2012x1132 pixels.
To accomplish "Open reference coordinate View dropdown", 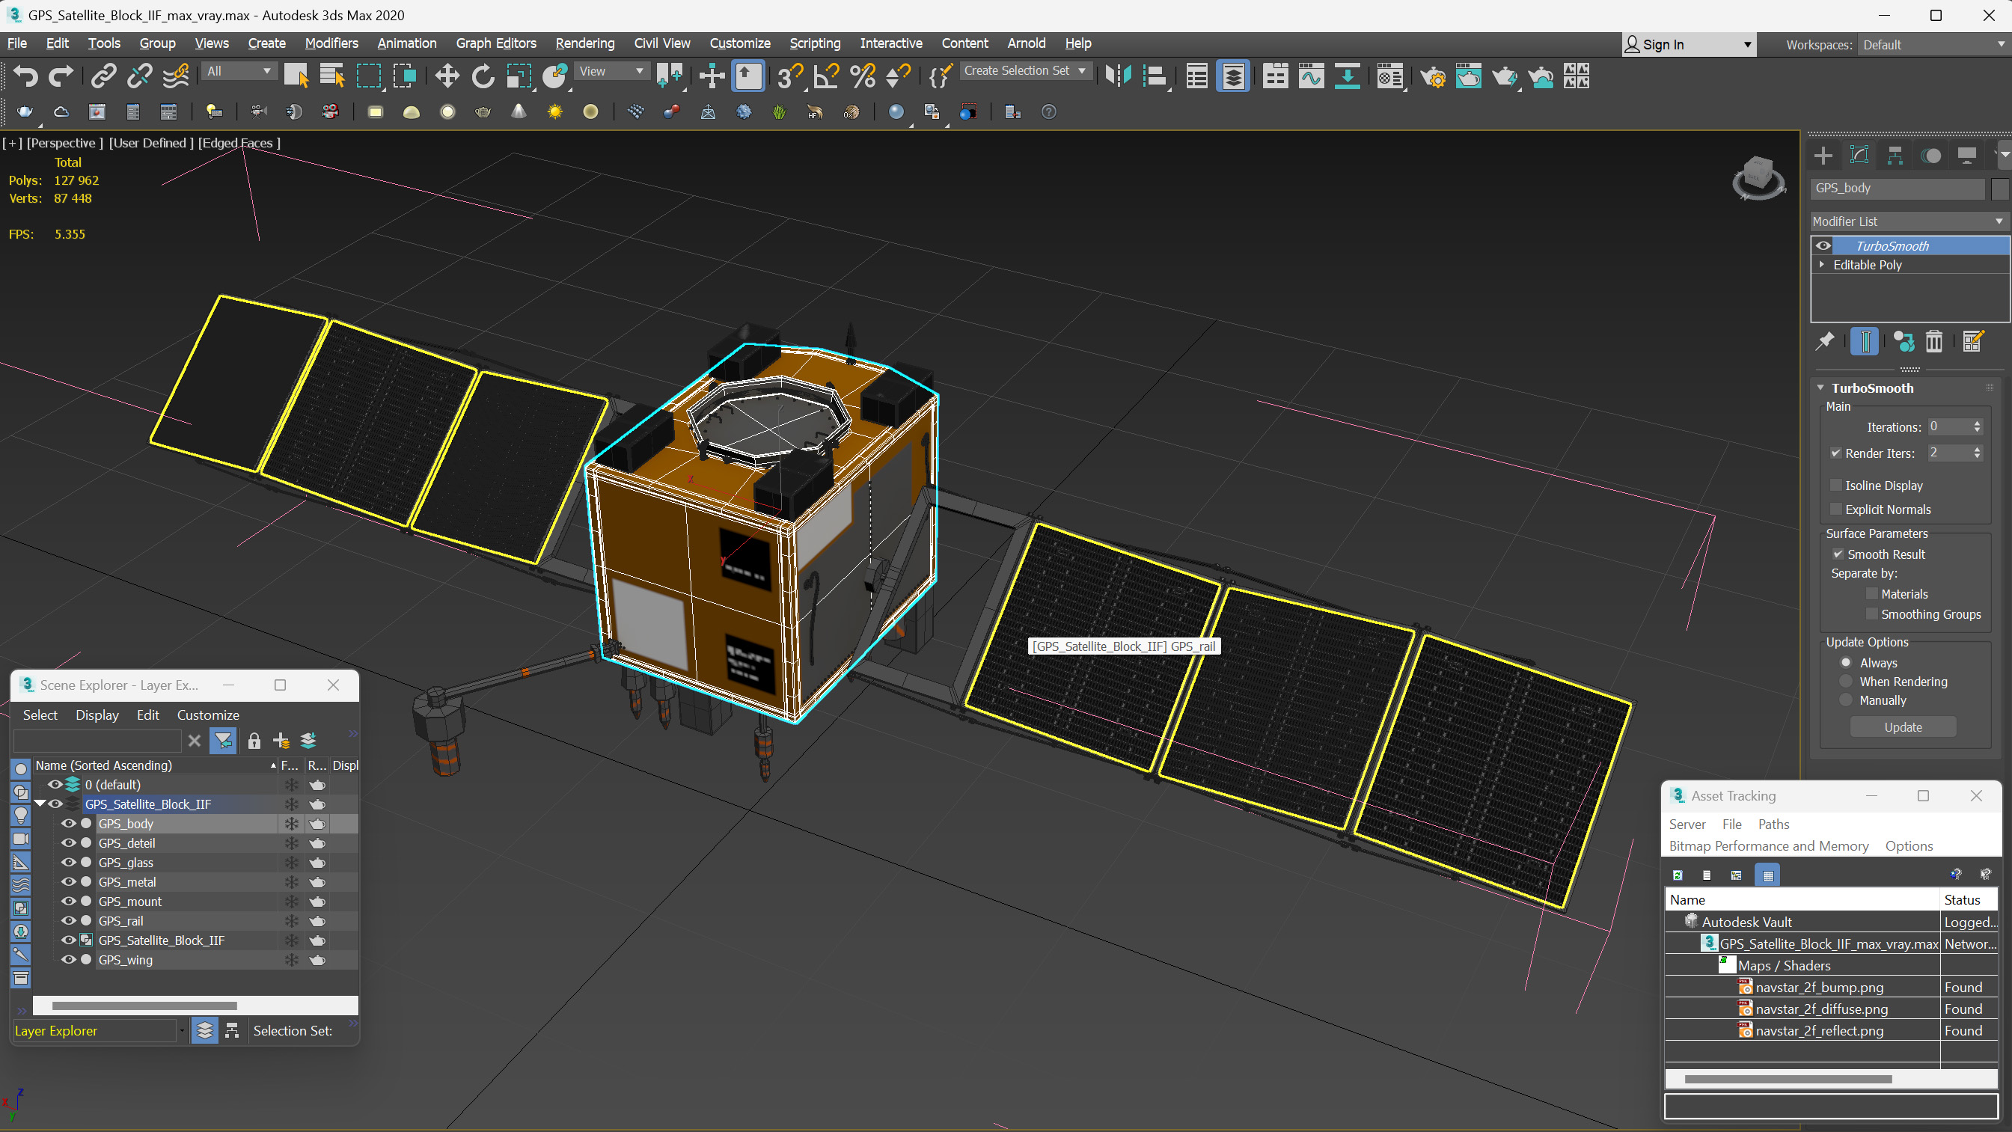I will (611, 71).
